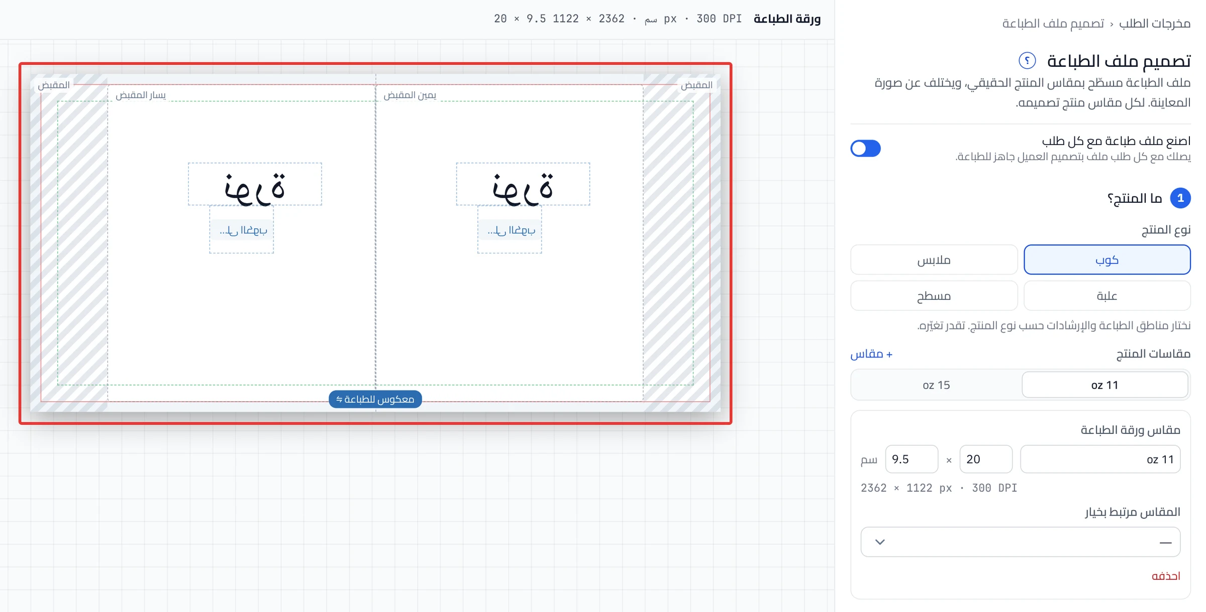Click the يمين المقبض zone label
This screenshot has height=612, width=1206.
click(x=410, y=95)
